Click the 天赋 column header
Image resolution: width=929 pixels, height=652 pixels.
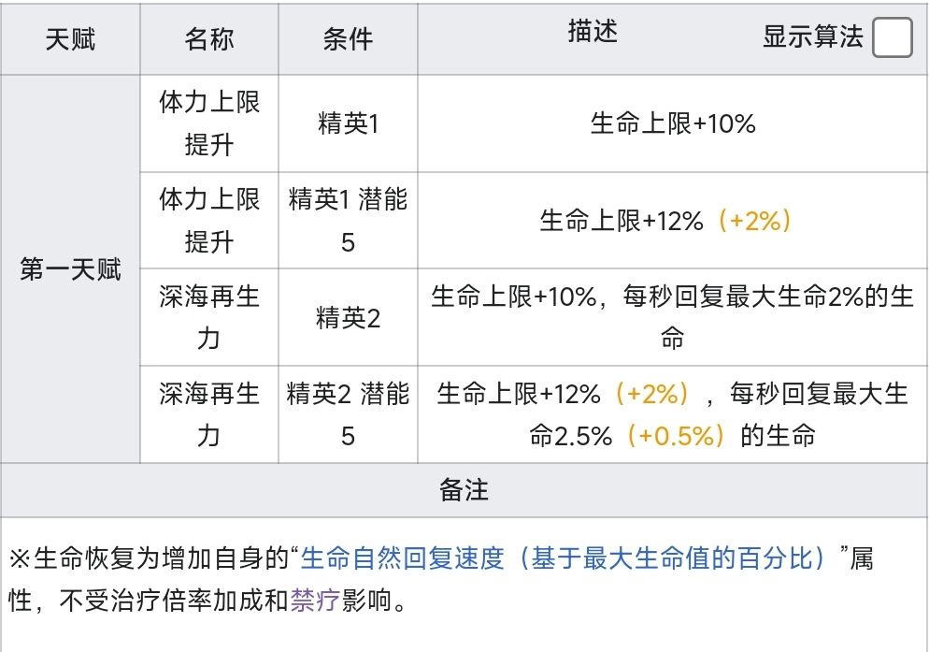coord(70,39)
